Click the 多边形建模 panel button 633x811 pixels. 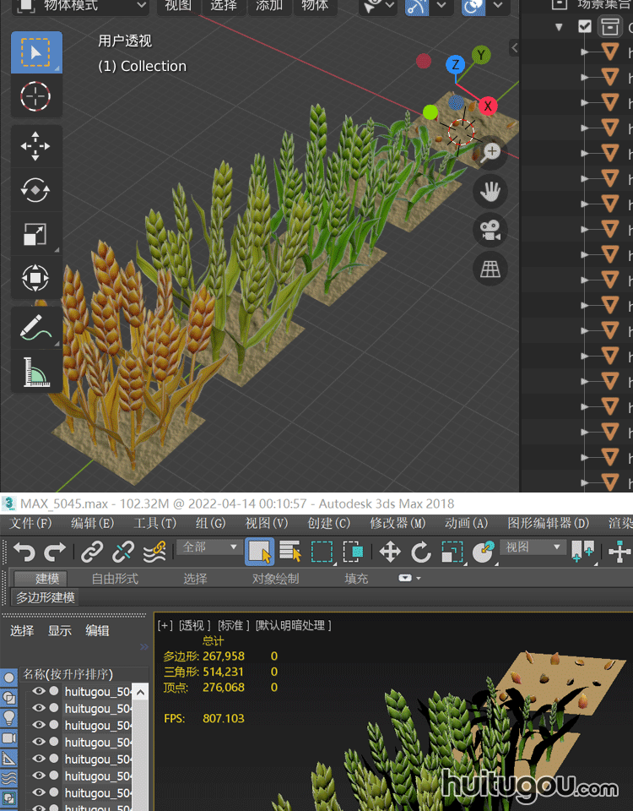[x=46, y=597]
